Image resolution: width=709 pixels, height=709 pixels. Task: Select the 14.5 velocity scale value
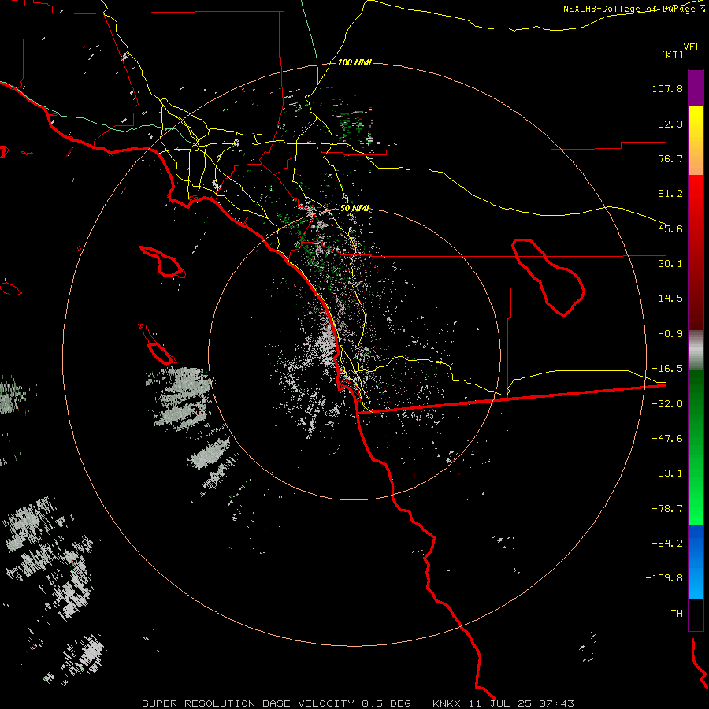pyautogui.click(x=670, y=299)
